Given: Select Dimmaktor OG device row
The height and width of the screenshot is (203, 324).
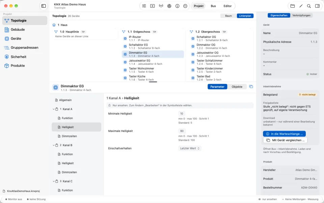Looking at the screenshot, I should tap(221, 46).
